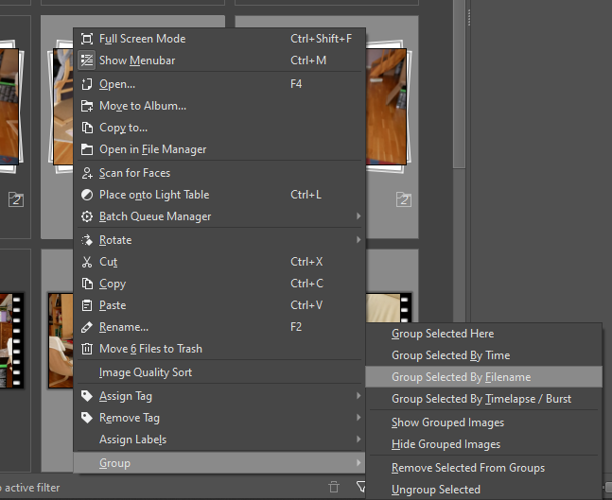Screen dimensions: 612x500
Task: Click the Scan for Faces icon
Action: (x=87, y=173)
